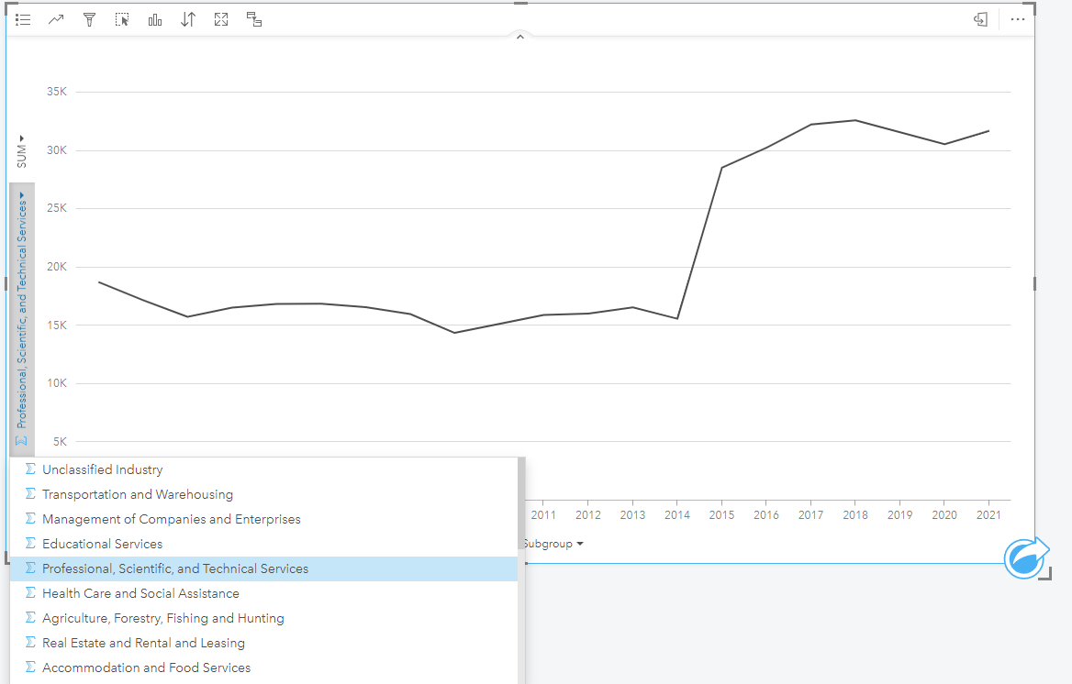Toggle the Σ statistic on Unclassified Industry

pos(30,469)
